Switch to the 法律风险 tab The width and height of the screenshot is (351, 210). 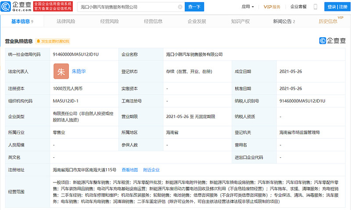[66, 21]
